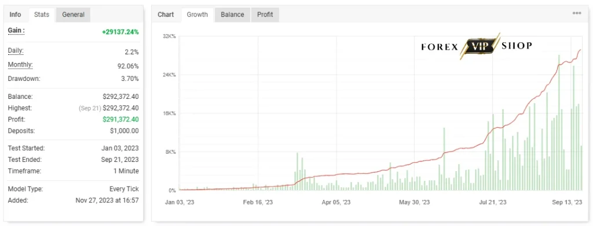The width and height of the screenshot is (593, 226).
Task: Select the drawdown value 3.70%
Action: pos(130,79)
